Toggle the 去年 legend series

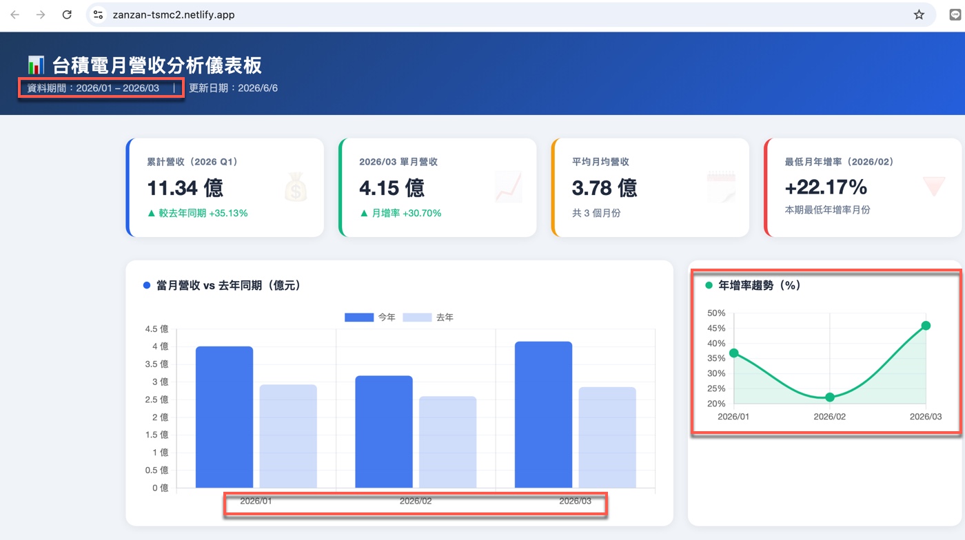428,318
